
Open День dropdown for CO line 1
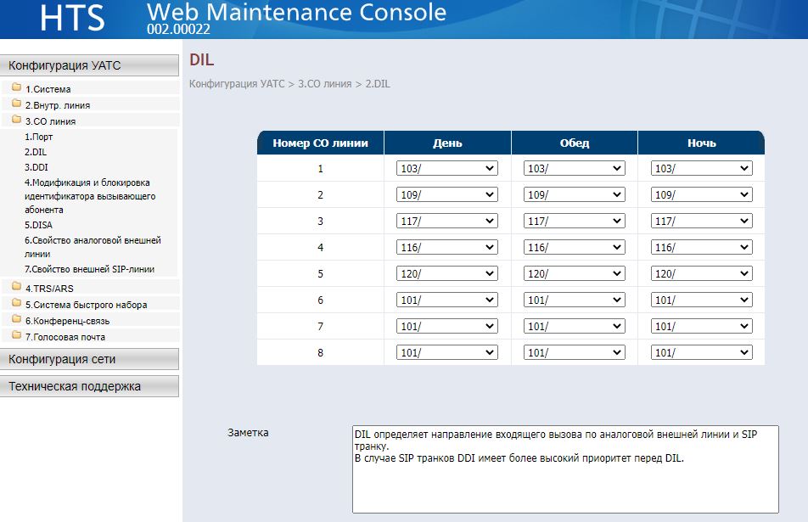click(446, 168)
